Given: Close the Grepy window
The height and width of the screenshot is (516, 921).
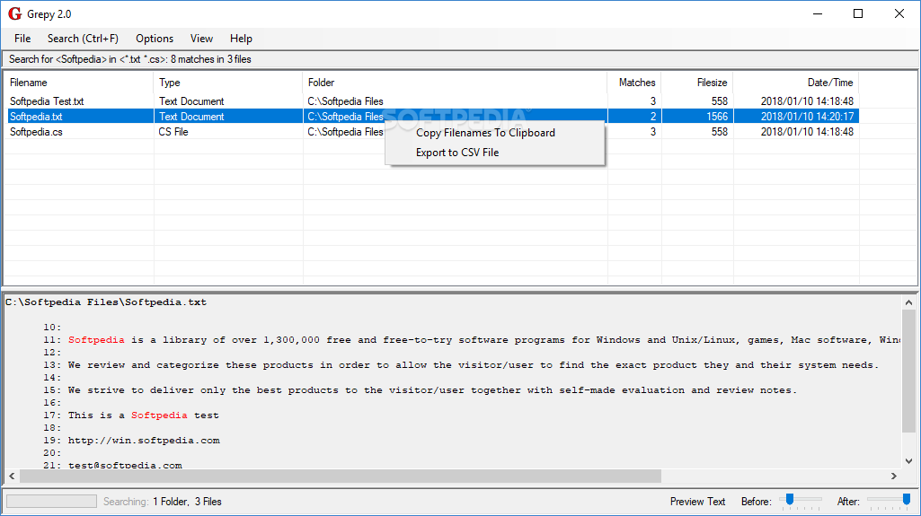Looking at the screenshot, I should click(x=899, y=13).
